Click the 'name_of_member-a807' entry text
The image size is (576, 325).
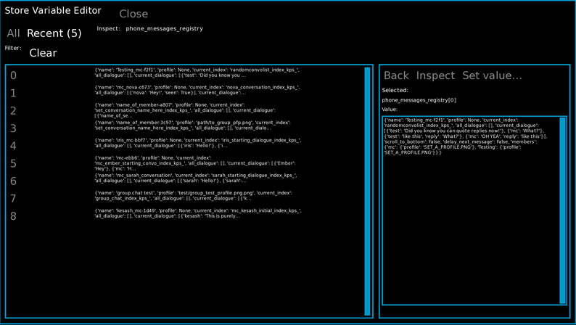(x=185, y=110)
